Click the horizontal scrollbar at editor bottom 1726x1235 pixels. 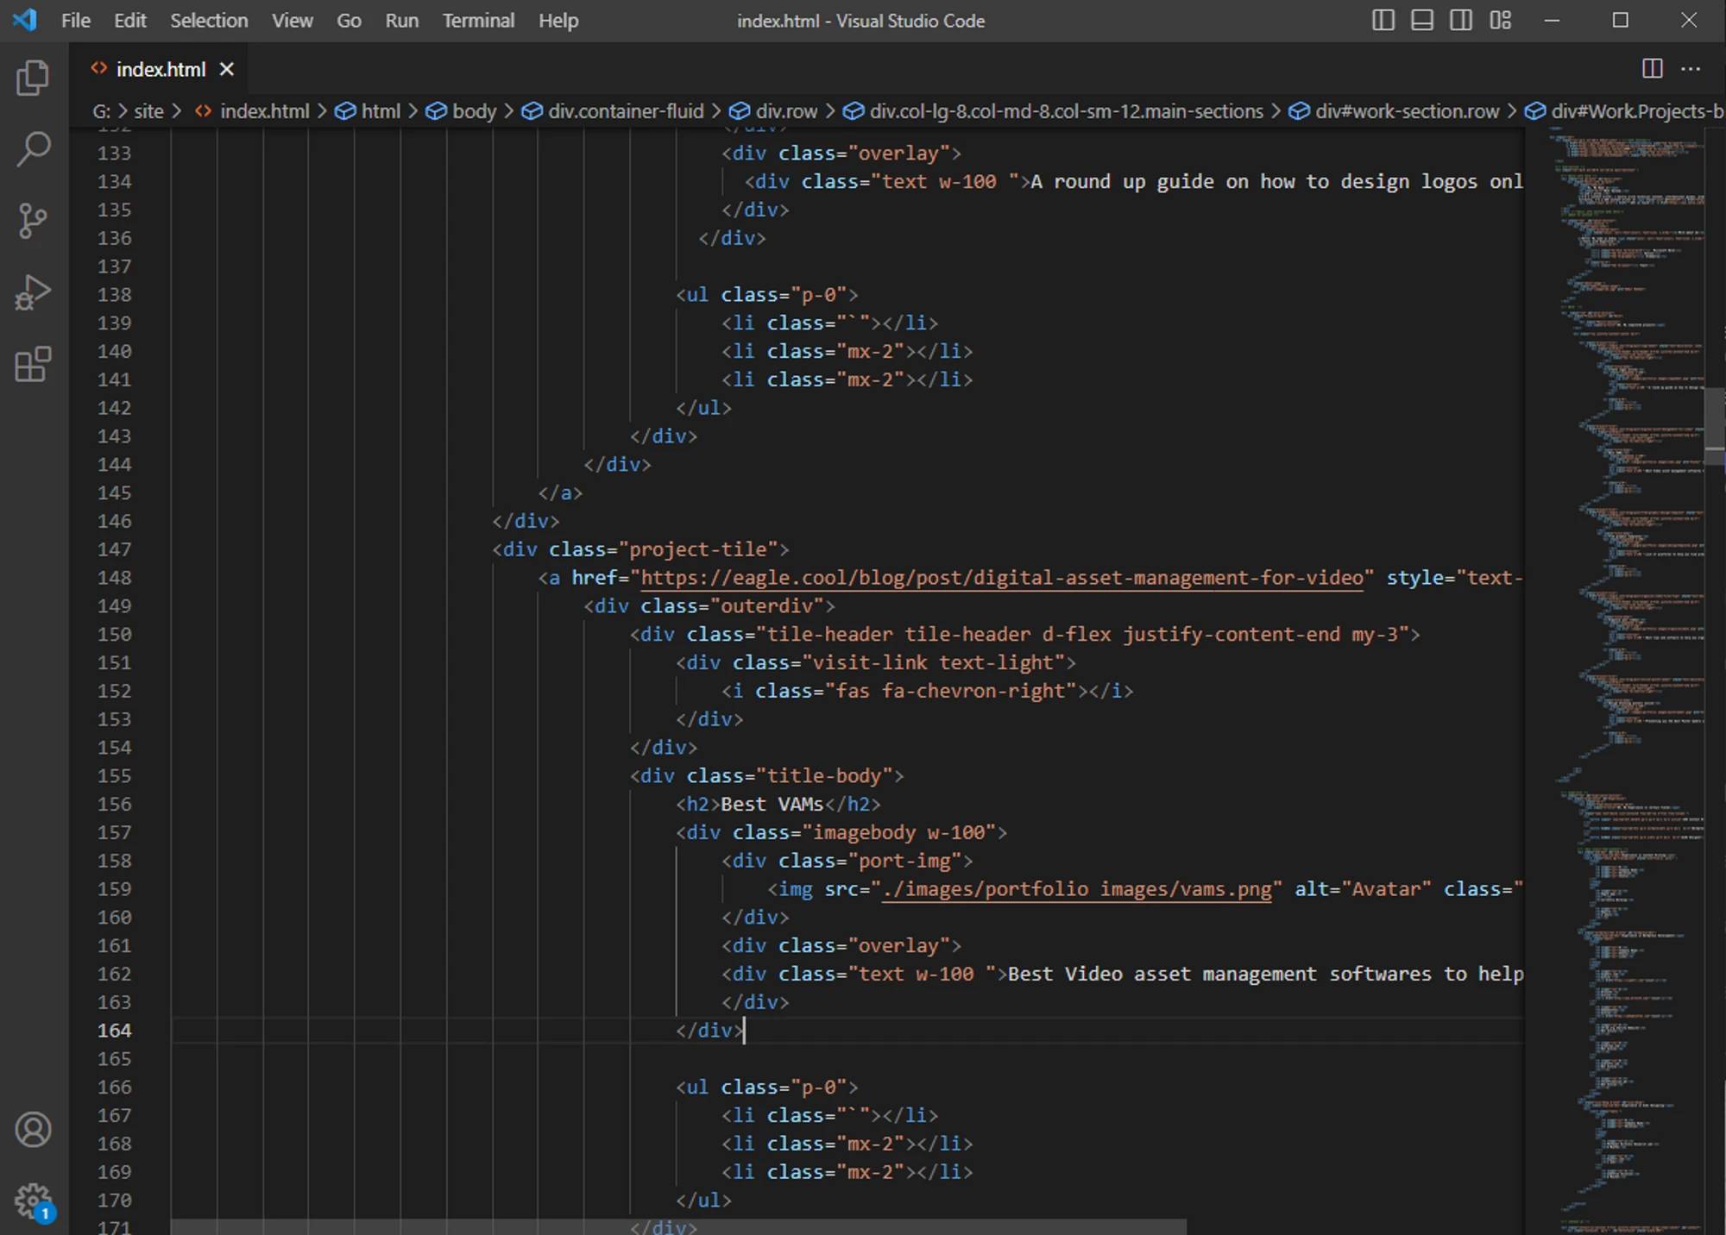point(673,1225)
